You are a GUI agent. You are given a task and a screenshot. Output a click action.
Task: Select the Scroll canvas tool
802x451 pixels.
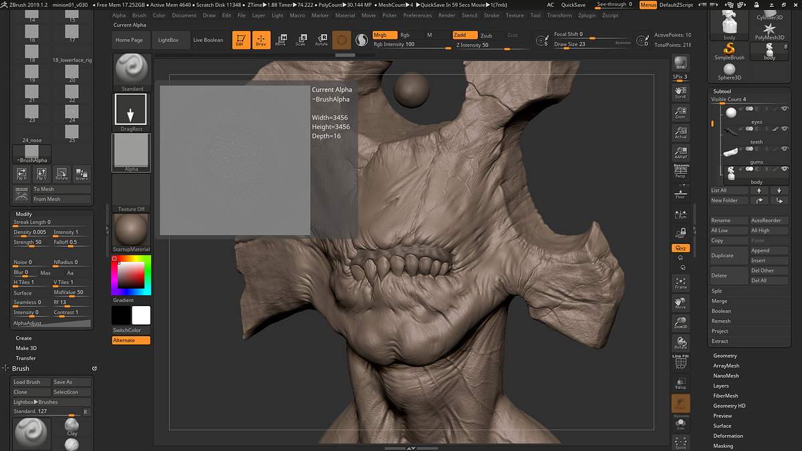[x=680, y=92]
